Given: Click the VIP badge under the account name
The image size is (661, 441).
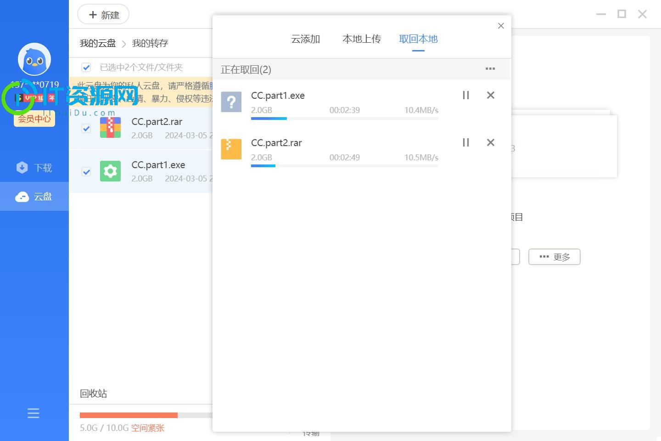Looking at the screenshot, I should pyautogui.click(x=35, y=98).
